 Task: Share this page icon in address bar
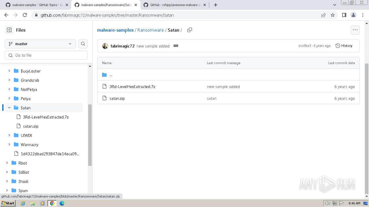point(323,15)
